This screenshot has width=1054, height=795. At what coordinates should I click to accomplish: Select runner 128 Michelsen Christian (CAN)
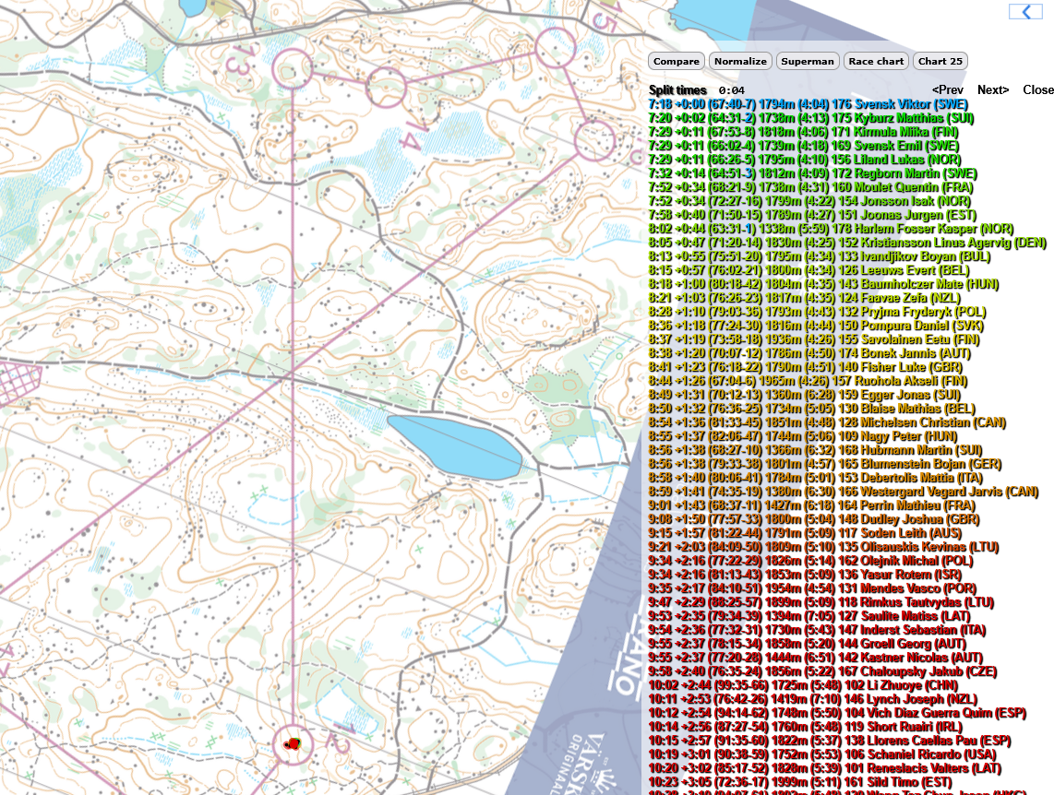tap(827, 422)
